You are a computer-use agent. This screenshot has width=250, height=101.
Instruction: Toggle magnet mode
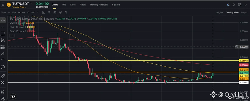[x=3, y=92]
